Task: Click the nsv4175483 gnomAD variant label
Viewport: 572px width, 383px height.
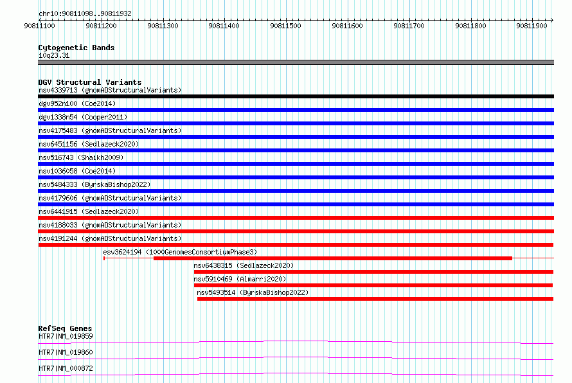Action: point(110,130)
